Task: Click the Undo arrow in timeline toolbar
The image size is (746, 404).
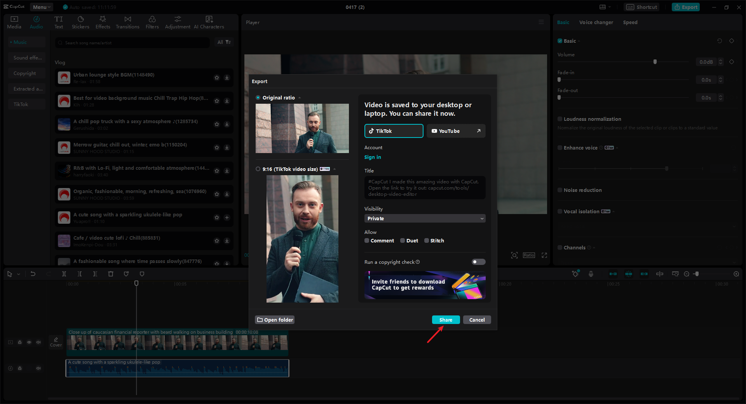Action: pos(33,274)
